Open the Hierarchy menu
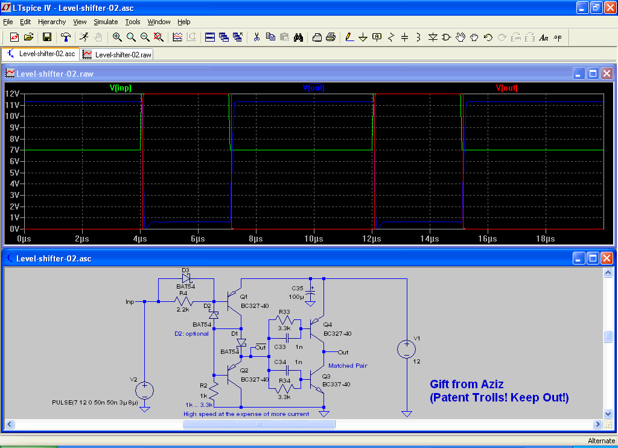 [52, 22]
